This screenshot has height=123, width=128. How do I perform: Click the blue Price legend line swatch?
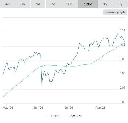pyautogui.click(x=48, y=116)
